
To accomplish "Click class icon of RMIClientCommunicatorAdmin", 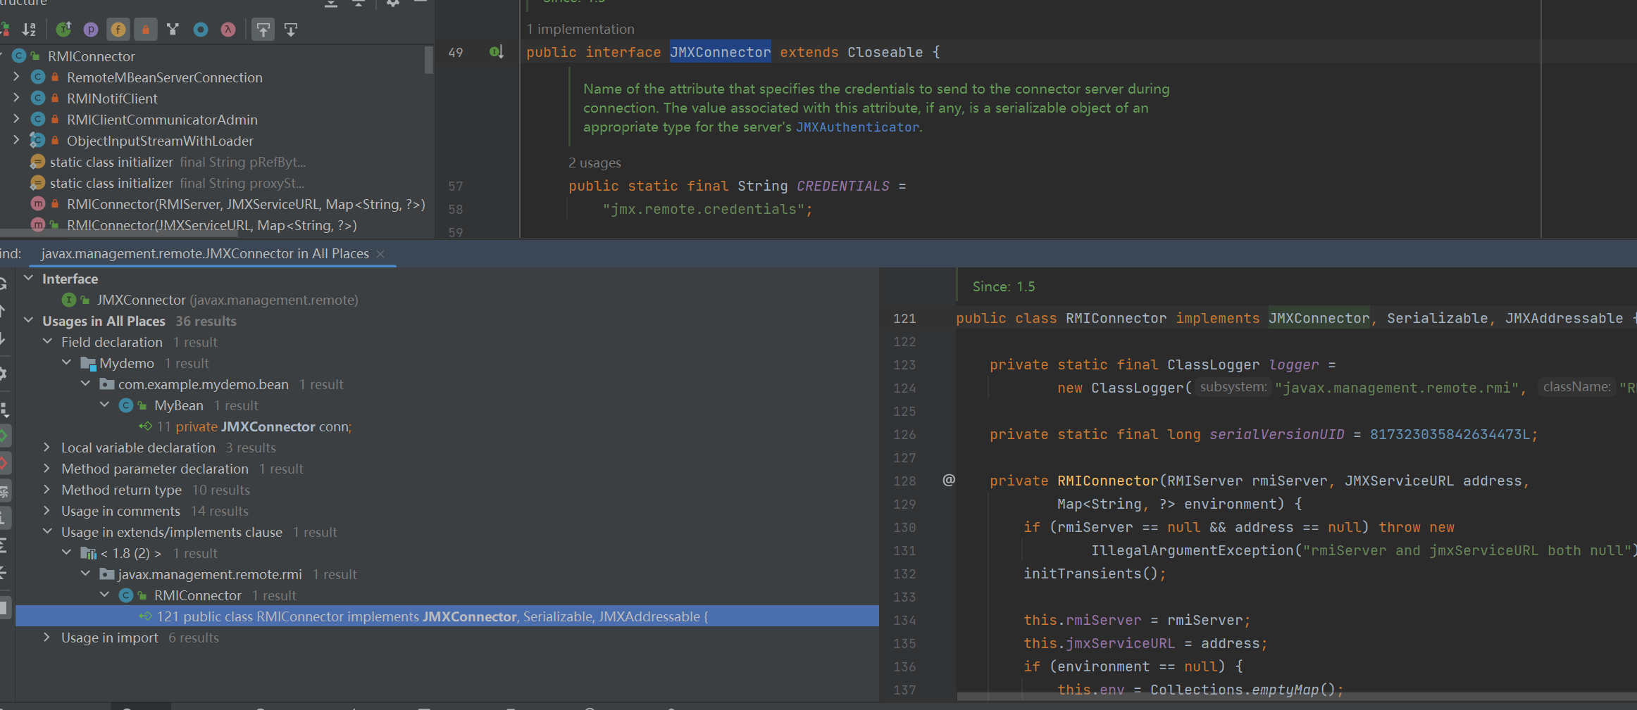I will tap(38, 120).
